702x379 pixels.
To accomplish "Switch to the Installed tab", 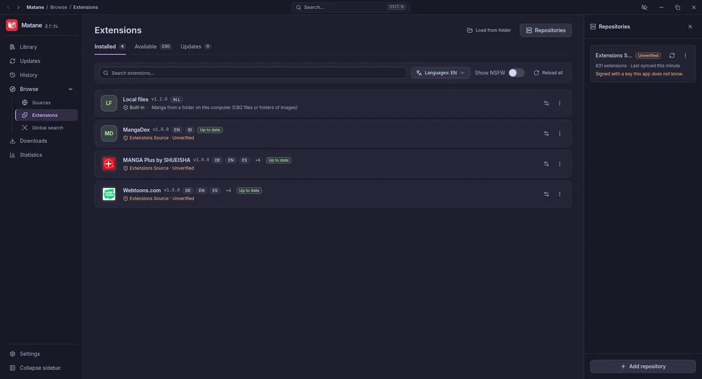I will [x=110, y=47].
